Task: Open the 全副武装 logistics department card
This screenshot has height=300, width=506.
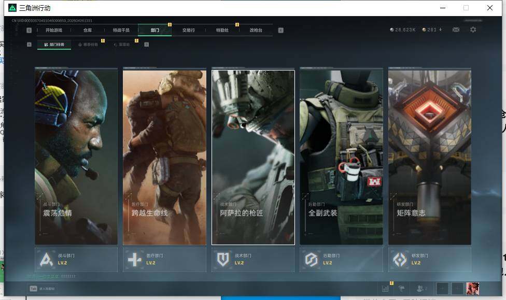Action: [x=342, y=158]
